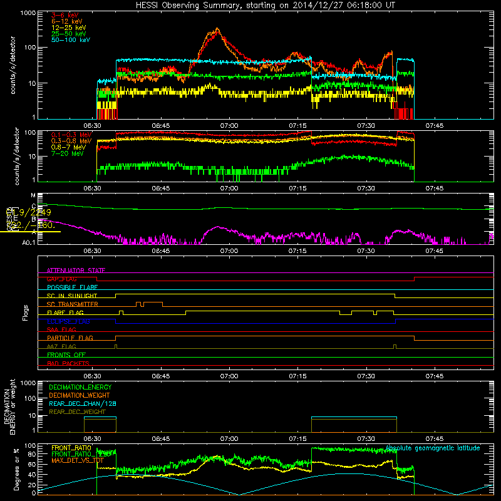
Task: Click the FRONTS_OFF flag label
Action: pos(66,354)
